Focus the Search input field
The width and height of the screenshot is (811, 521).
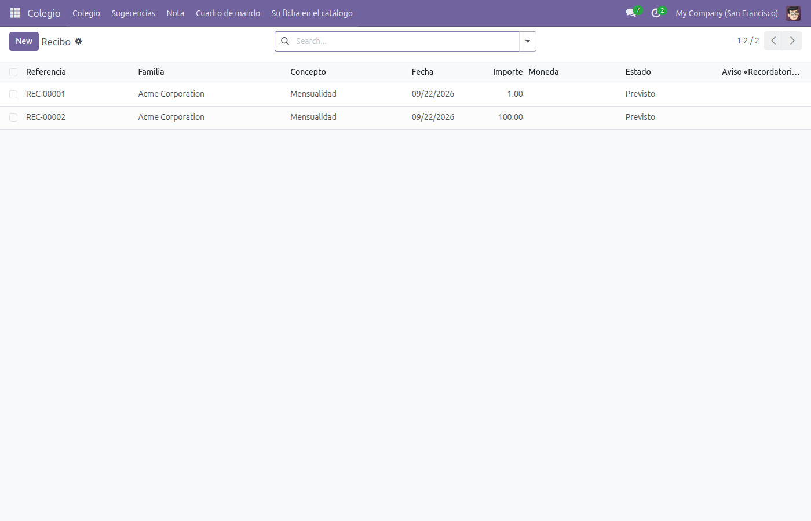pyautogui.click(x=405, y=41)
